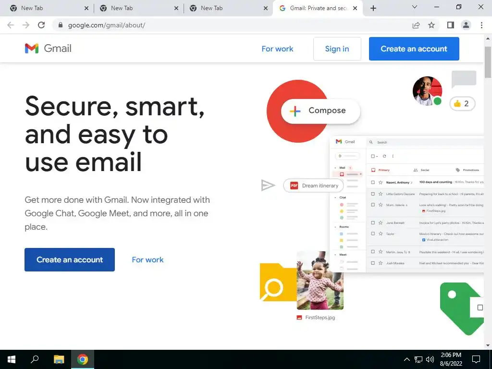Click the padlock site info icon
This screenshot has height=369, width=492.
[61, 25]
